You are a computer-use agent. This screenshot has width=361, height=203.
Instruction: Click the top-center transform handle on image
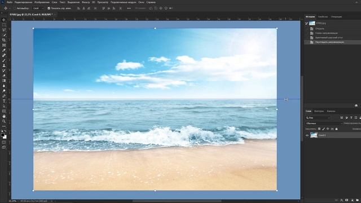pos(155,28)
